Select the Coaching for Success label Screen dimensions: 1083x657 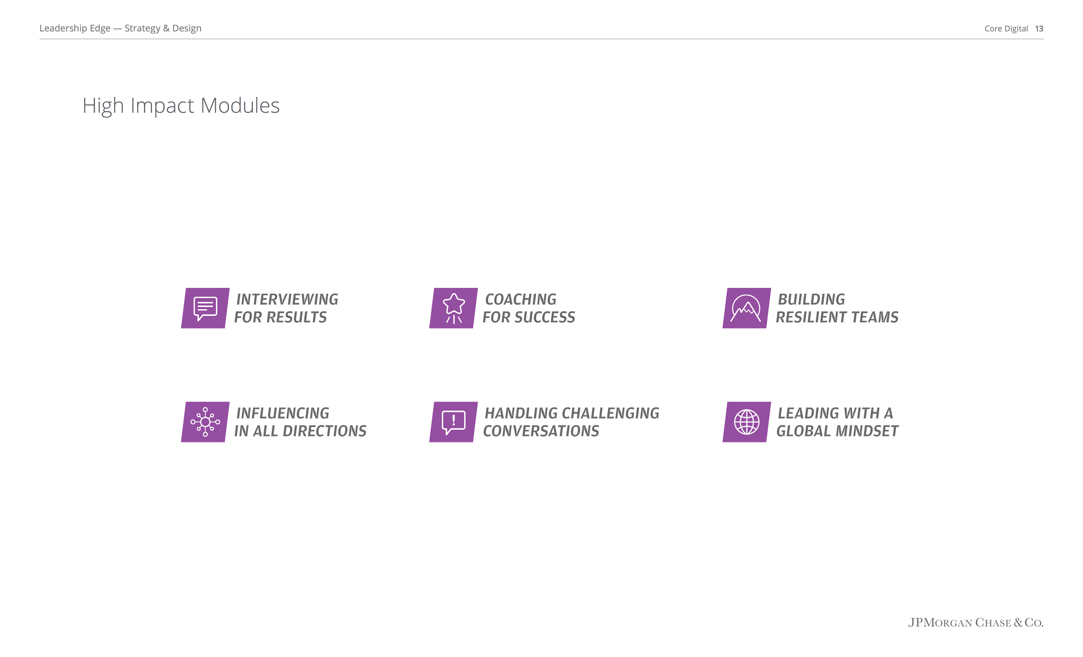click(529, 308)
